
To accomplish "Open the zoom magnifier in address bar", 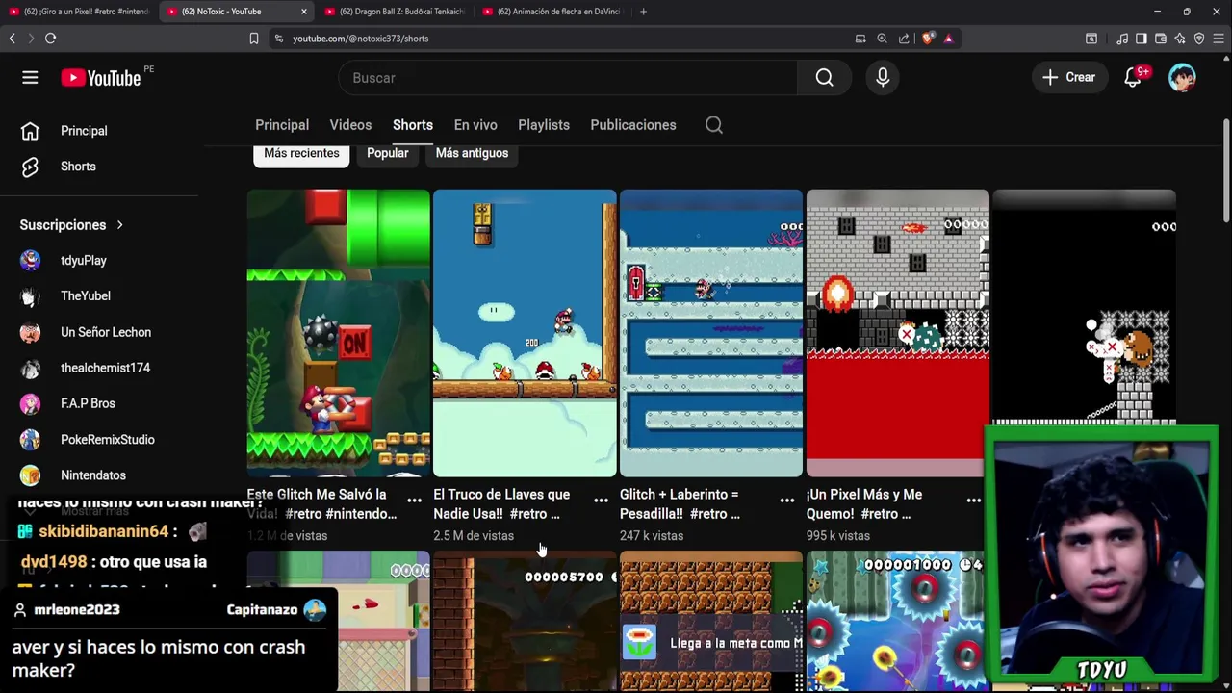I will click(x=882, y=38).
